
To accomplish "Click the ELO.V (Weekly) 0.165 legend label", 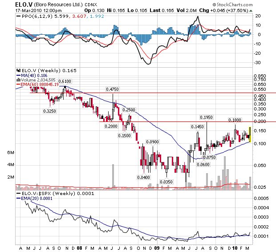I will tap(49, 71).
